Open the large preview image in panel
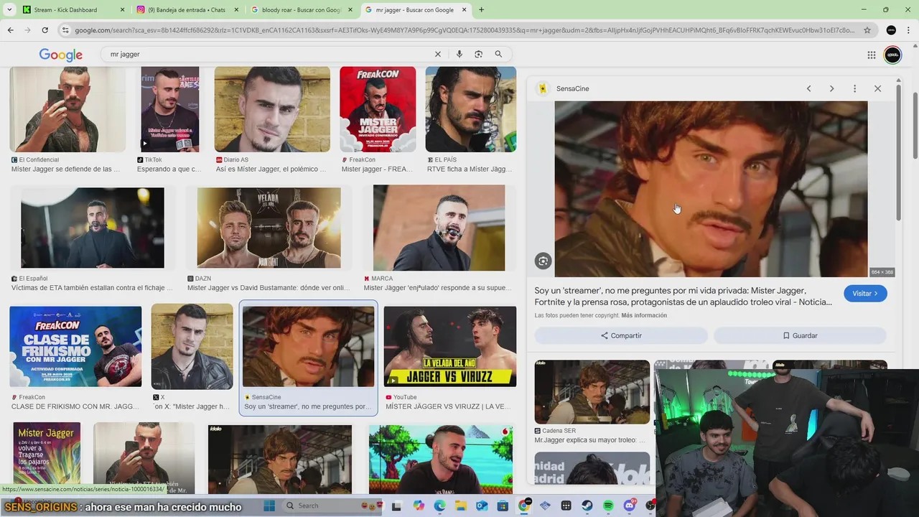This screenshot has height=517, width=919. pyautogui.click(x=711, y=189)
